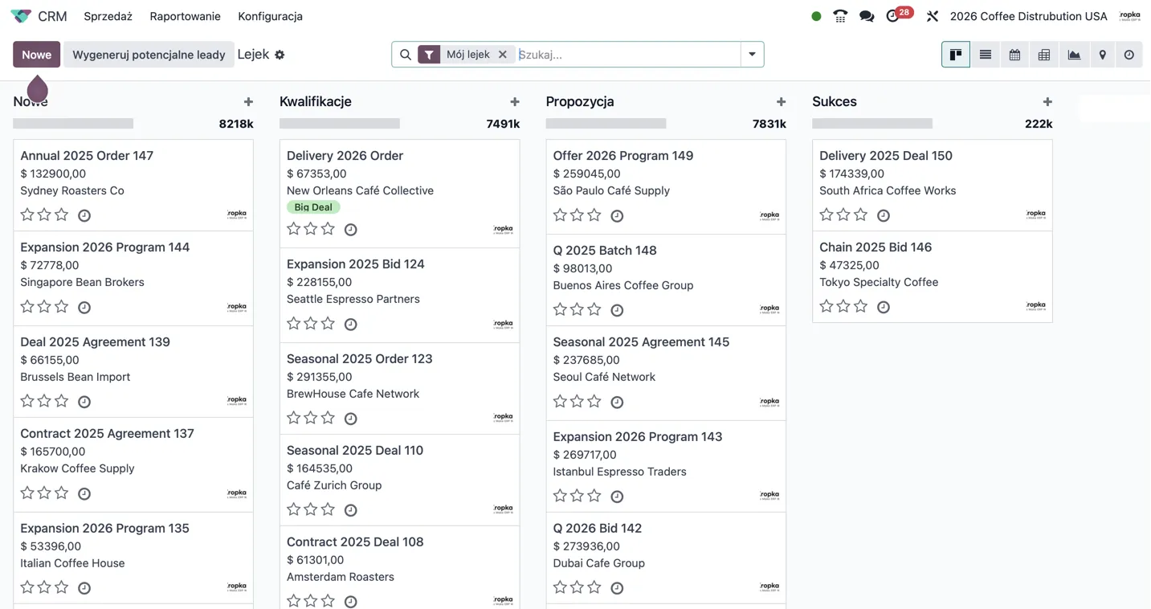This screenshot has height=609, width=1151.
Task: Open the Sprzedaż menu
Action: coord(108,16)
